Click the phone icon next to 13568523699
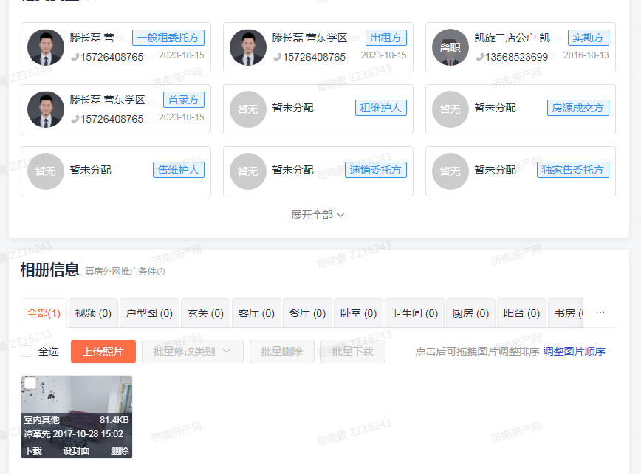This screenshot has height=474, width=641. (x=479, y=57)
